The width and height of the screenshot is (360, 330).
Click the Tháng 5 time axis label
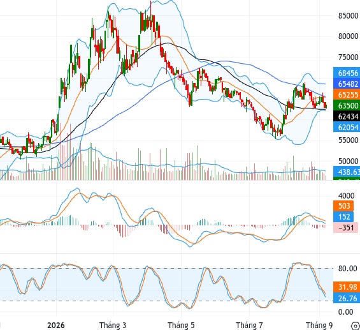[x=181, y=325]
